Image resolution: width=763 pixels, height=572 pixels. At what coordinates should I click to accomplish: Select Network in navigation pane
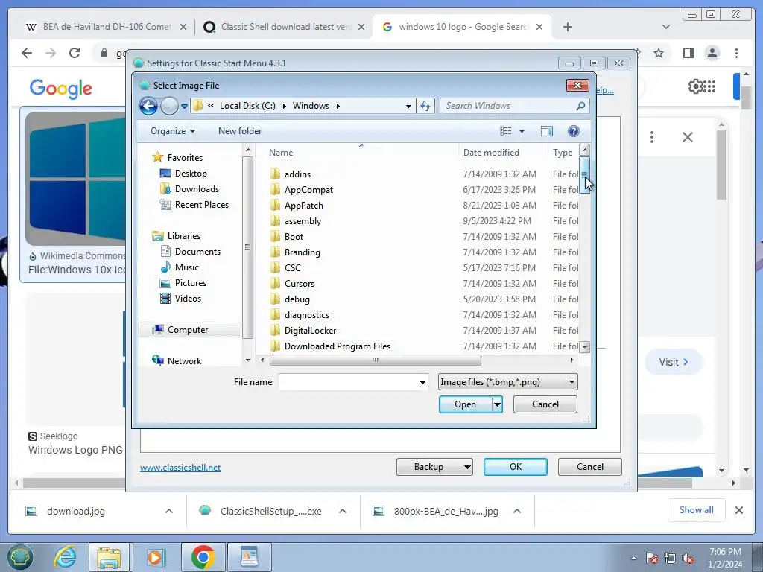pyautogui.click(x=185, y=361)
